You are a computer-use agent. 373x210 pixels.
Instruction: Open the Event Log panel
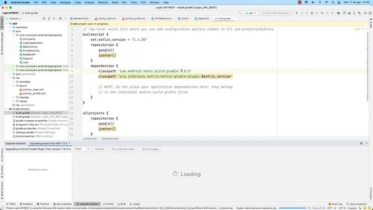(335, 204)
